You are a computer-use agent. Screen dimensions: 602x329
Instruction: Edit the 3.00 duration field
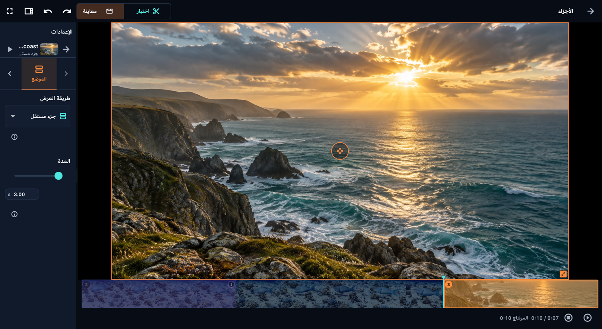tap(22, 195)
